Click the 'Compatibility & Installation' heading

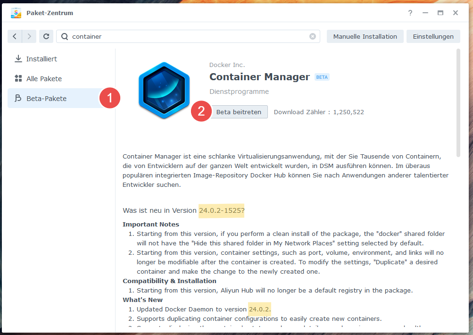(169, 281)
